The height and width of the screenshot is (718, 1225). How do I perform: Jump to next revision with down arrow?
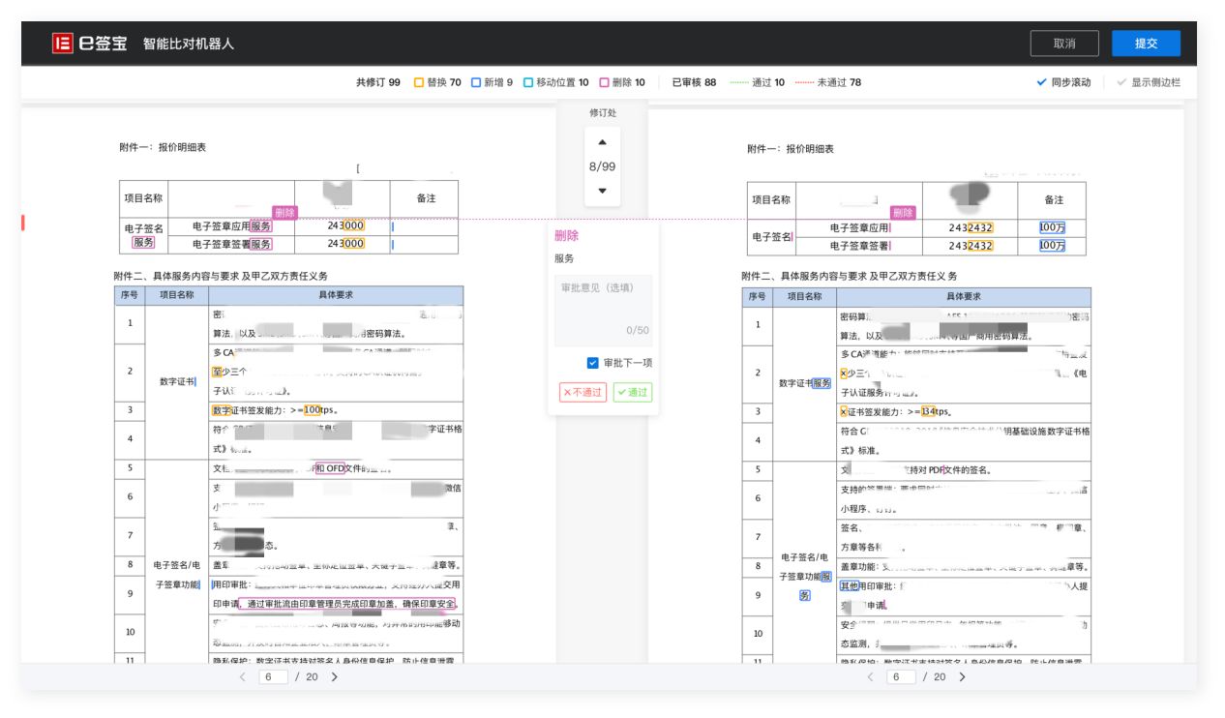coord(602,191)
